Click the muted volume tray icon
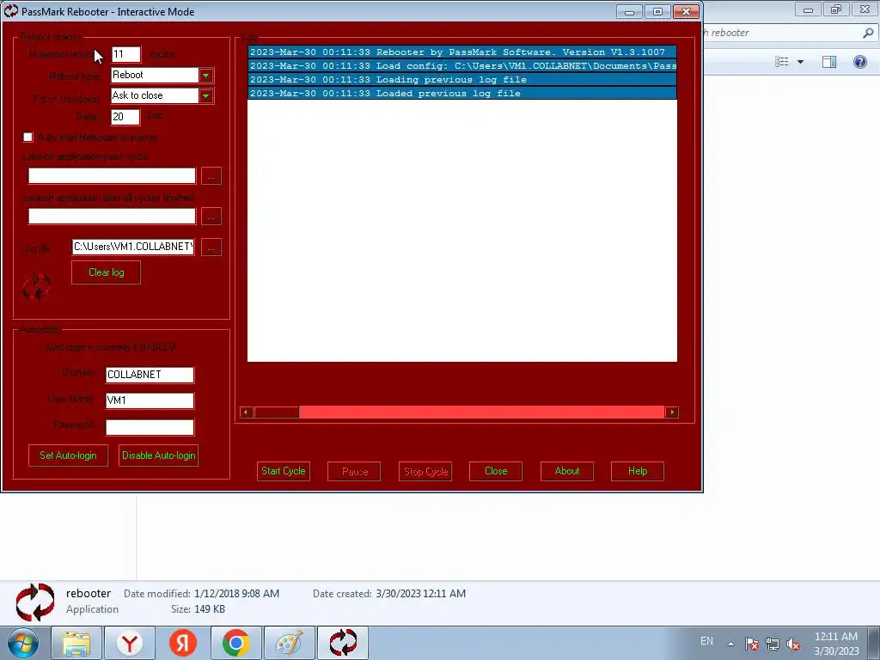Image resolution: width=880 pixels, height=660 pixels. pos(793,644)
